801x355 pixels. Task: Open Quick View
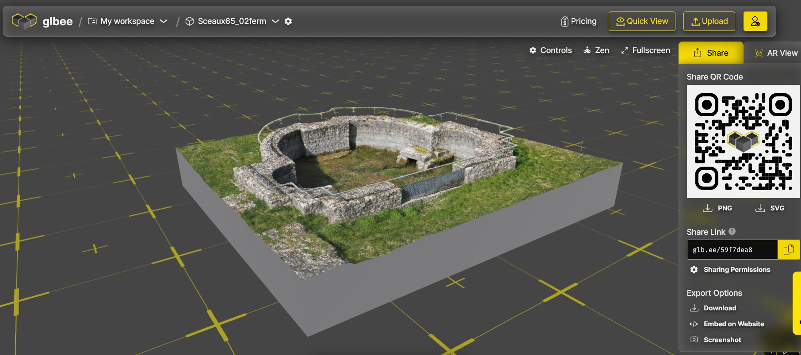click(x=642, y=21)
